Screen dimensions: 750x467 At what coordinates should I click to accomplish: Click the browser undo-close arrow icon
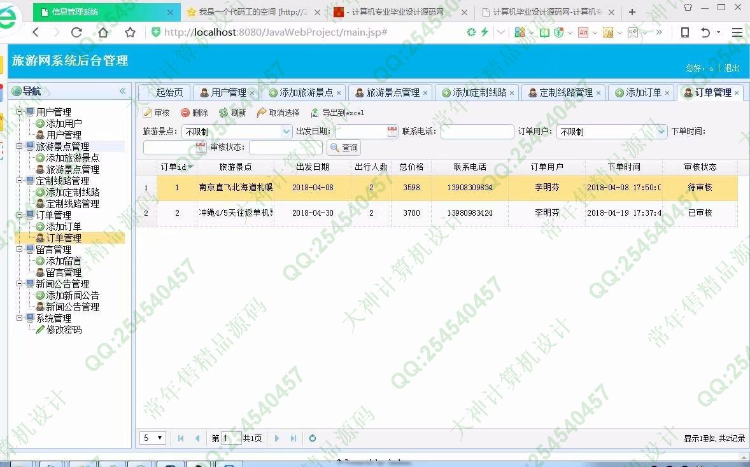(705, 32)
